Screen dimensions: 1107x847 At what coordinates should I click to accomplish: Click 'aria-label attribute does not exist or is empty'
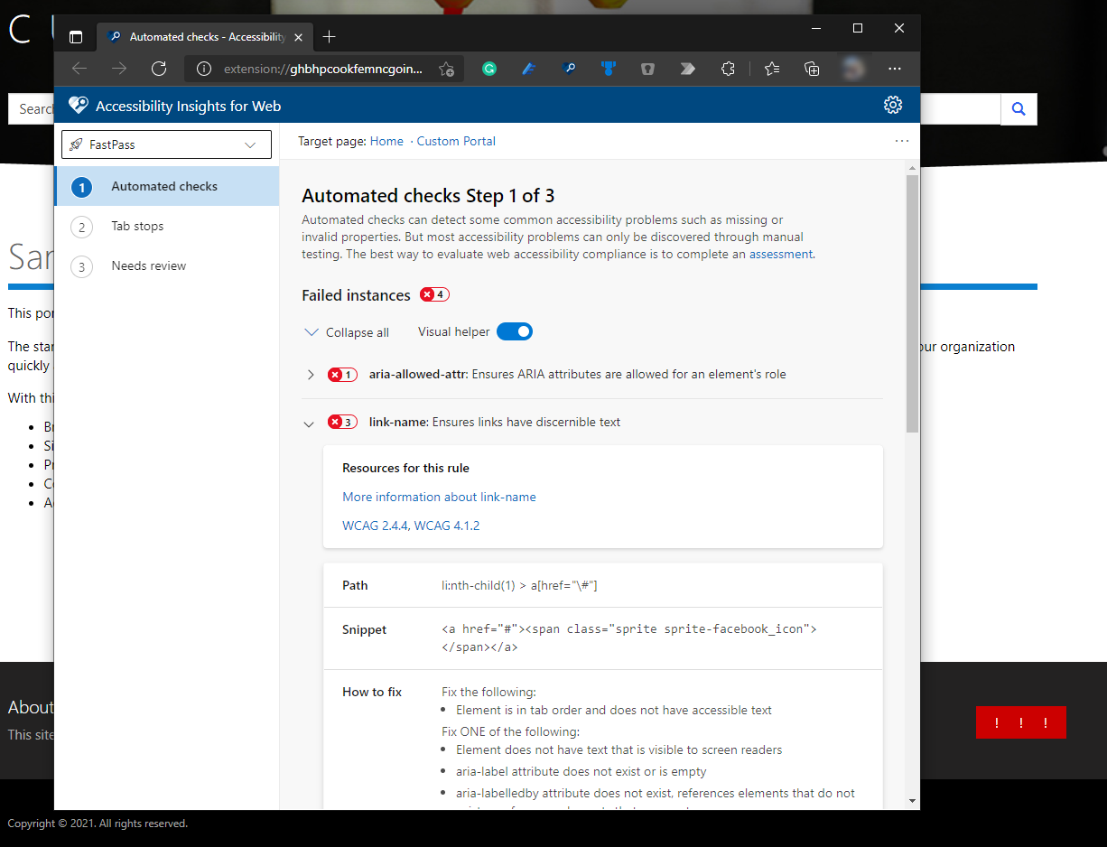click(x=581, y=771)
